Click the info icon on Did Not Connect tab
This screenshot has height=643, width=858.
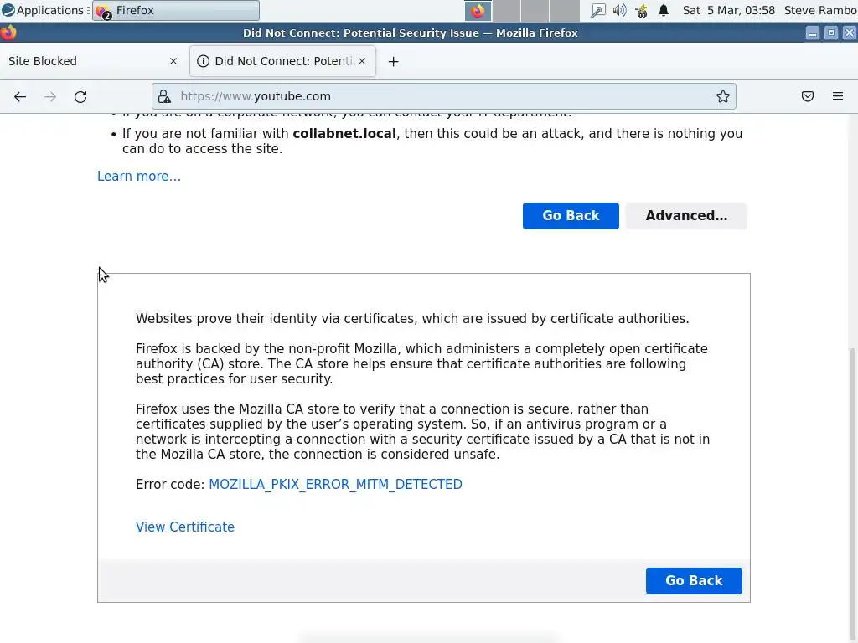click(x=203, y=61)
